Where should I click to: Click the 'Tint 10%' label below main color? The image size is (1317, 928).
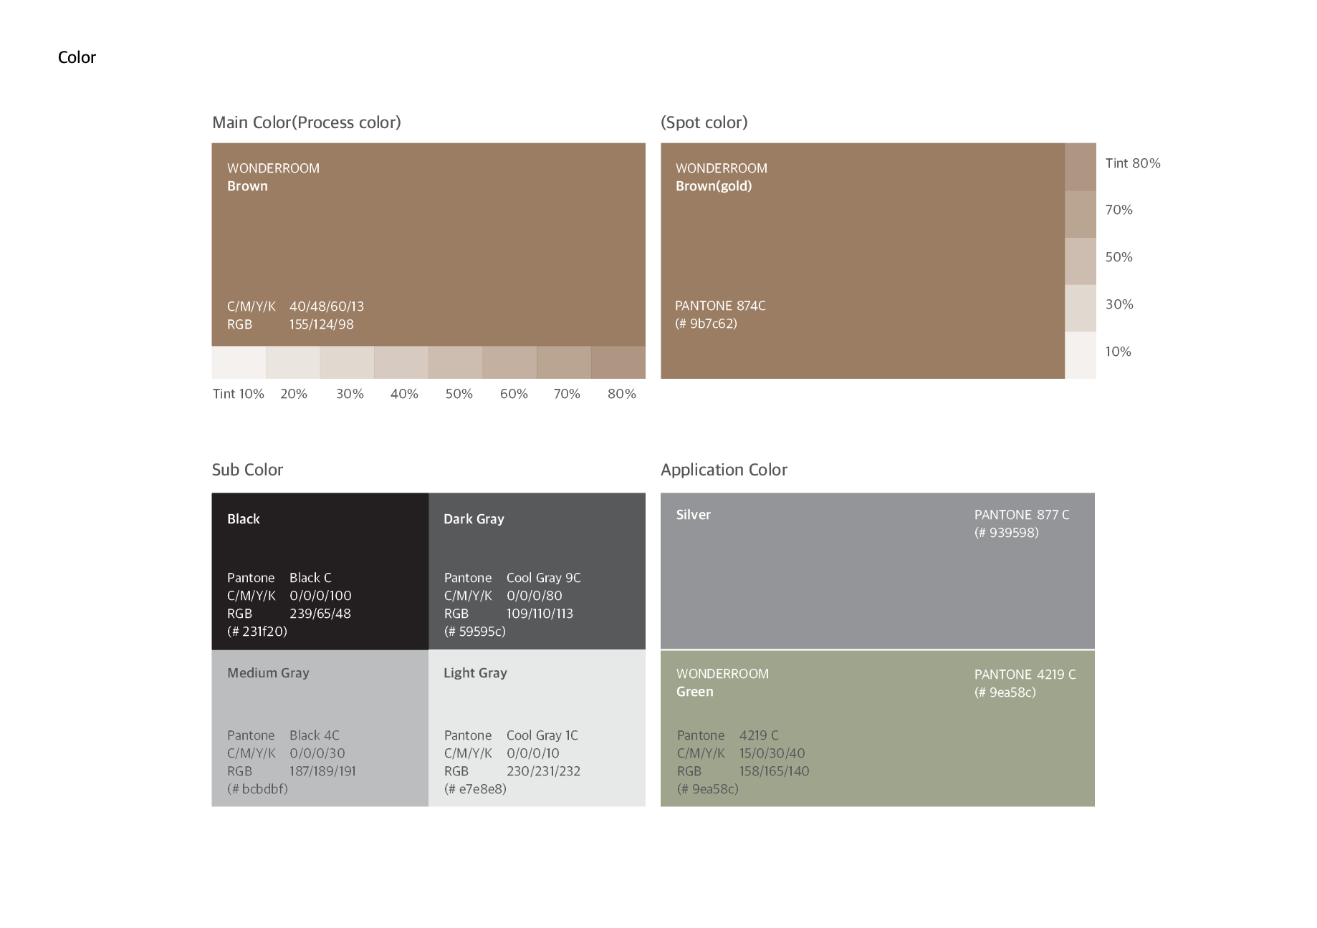click(x=239, y=394)
